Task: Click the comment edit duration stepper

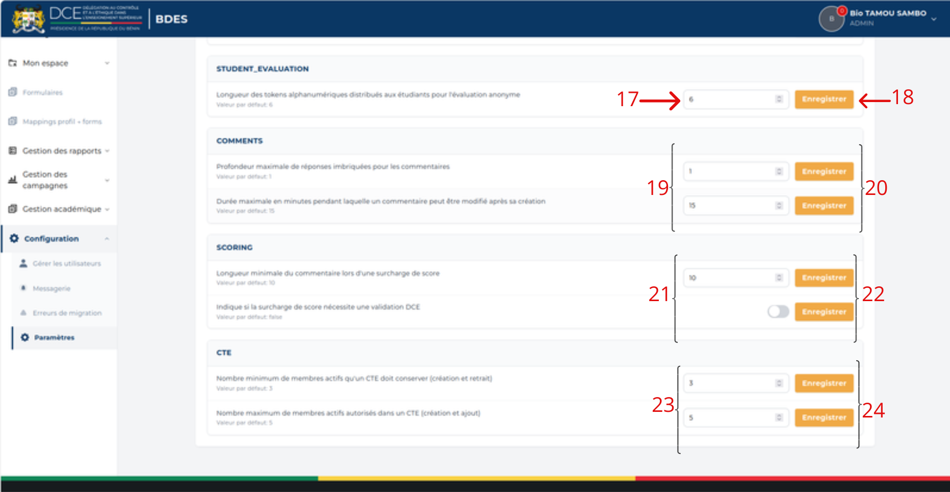Action: point(779,206)
